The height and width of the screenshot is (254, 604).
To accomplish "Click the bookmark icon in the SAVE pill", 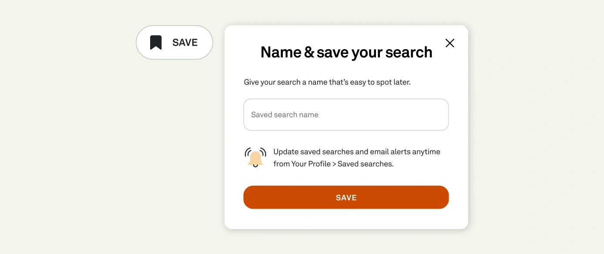I will click(x=156, y=42).
